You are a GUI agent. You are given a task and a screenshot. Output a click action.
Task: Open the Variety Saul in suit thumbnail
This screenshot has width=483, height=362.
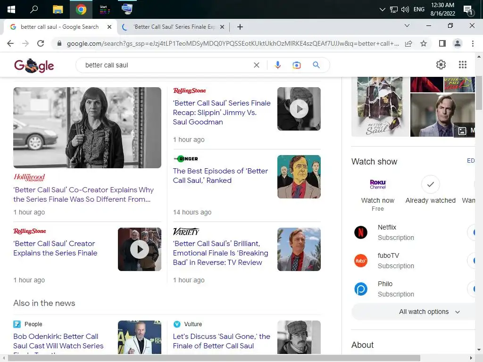point(299,249)
